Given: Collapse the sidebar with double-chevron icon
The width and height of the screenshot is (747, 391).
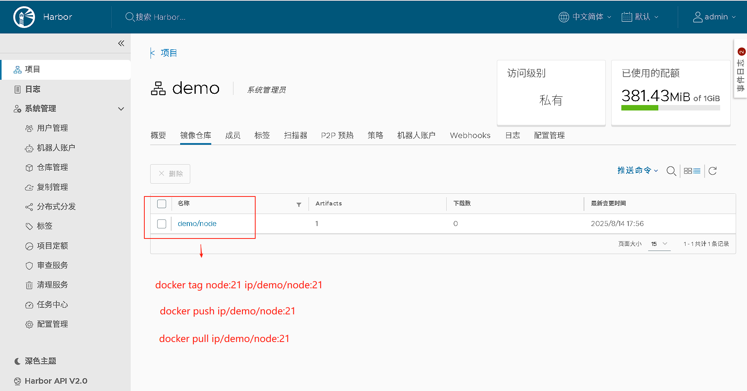Looking at the screenshot, I should [x=121, y=43].
